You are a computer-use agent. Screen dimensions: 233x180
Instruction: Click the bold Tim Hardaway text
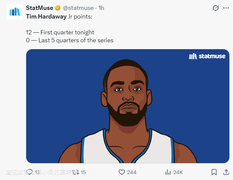(x=46, y=16)
